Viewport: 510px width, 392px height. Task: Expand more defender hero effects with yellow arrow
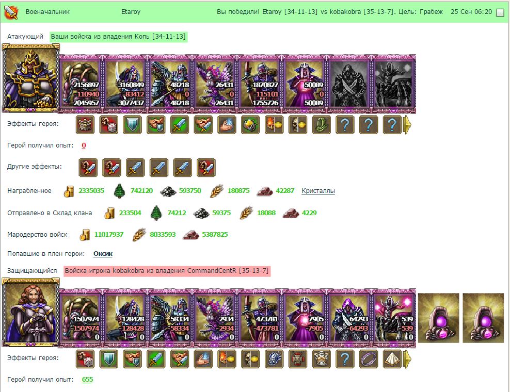click(407, 359)
